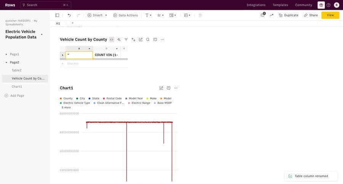Click the Duplicate button
Image resolution: width=343 pixels, height=184 pixels.
(x=289, y=15)
